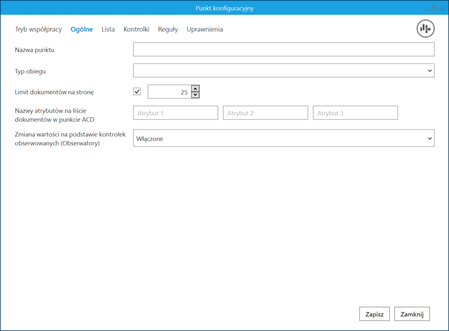Click the Atrybut 2 input field
Screen dimensions: 449x331
click(x=265, y=113)
